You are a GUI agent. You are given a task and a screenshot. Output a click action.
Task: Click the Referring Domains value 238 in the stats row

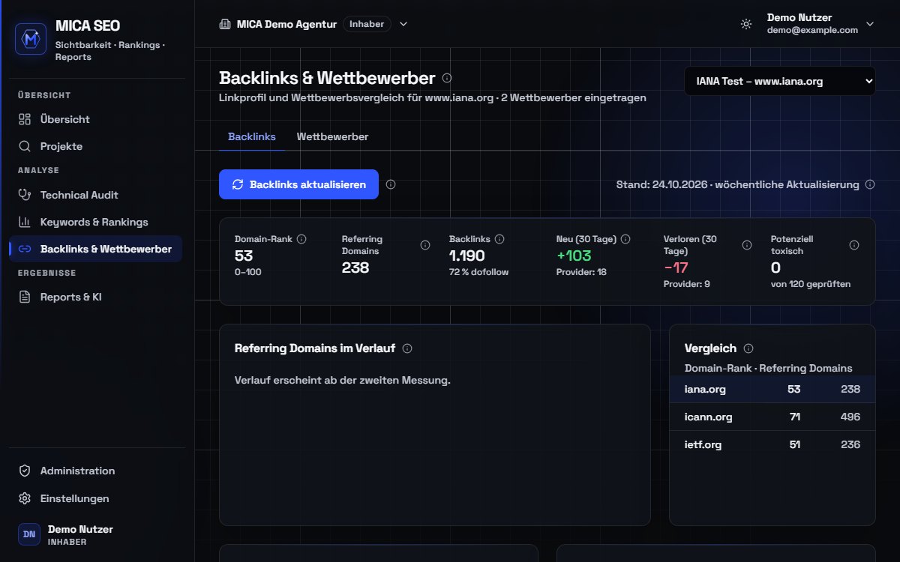pyautogui.click(x=355, y=268)
